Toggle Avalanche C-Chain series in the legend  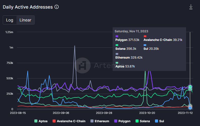(x=69, y=121)
